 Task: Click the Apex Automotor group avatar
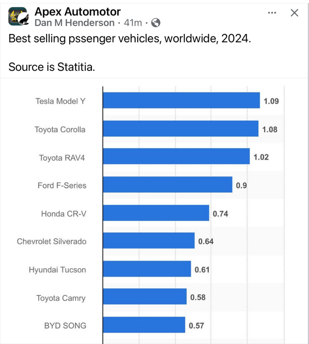(16, 15)
